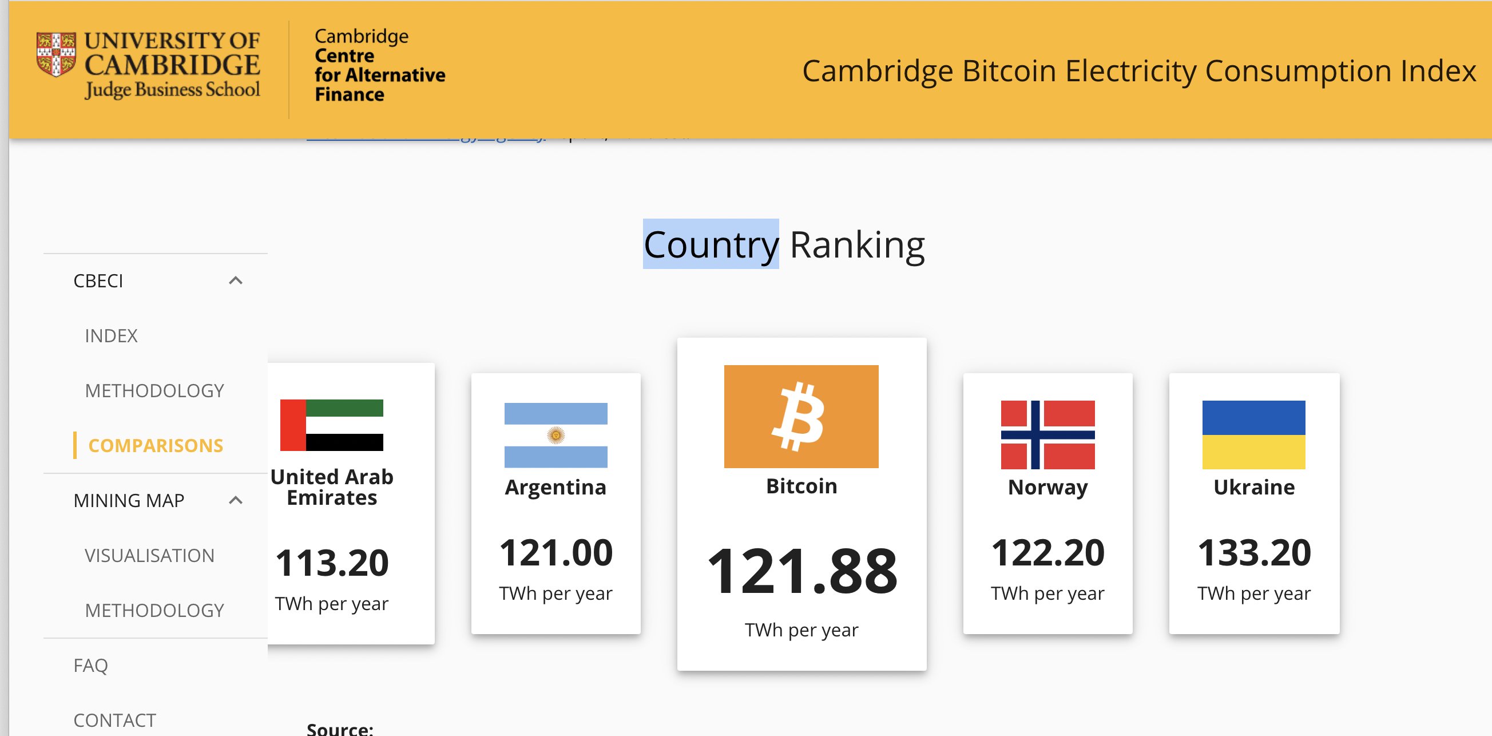Go to the FAQ page
The image size is (1492, 736).
pos(90,665)
